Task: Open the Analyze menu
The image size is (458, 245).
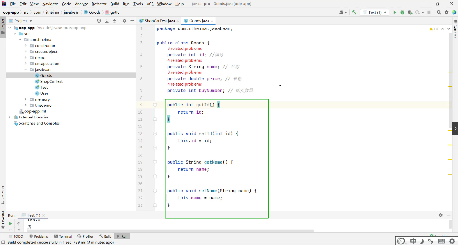Action: pos(81,4)
